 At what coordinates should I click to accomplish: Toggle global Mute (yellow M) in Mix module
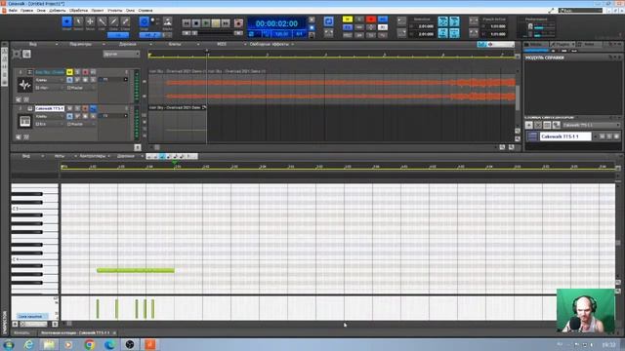348,19
